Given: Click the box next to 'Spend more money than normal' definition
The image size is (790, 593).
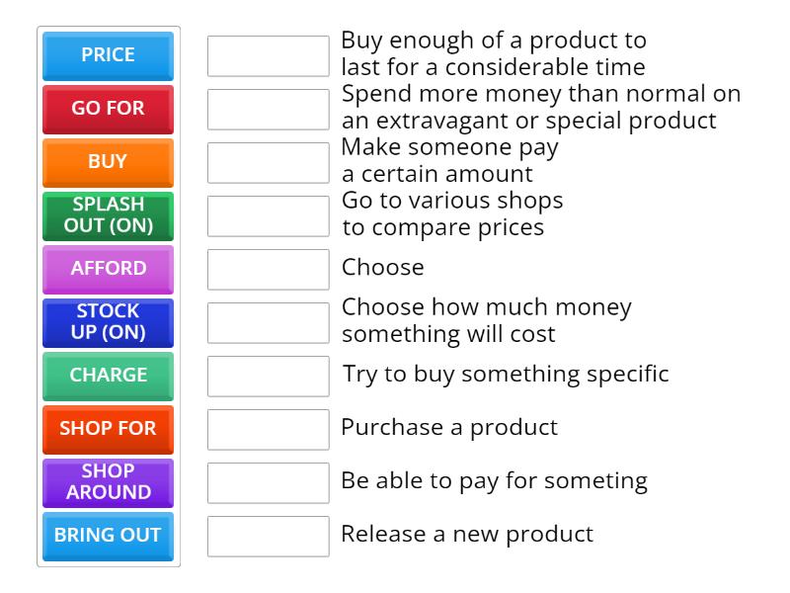Looking at the screenshot, I should [x=268, y=109].
